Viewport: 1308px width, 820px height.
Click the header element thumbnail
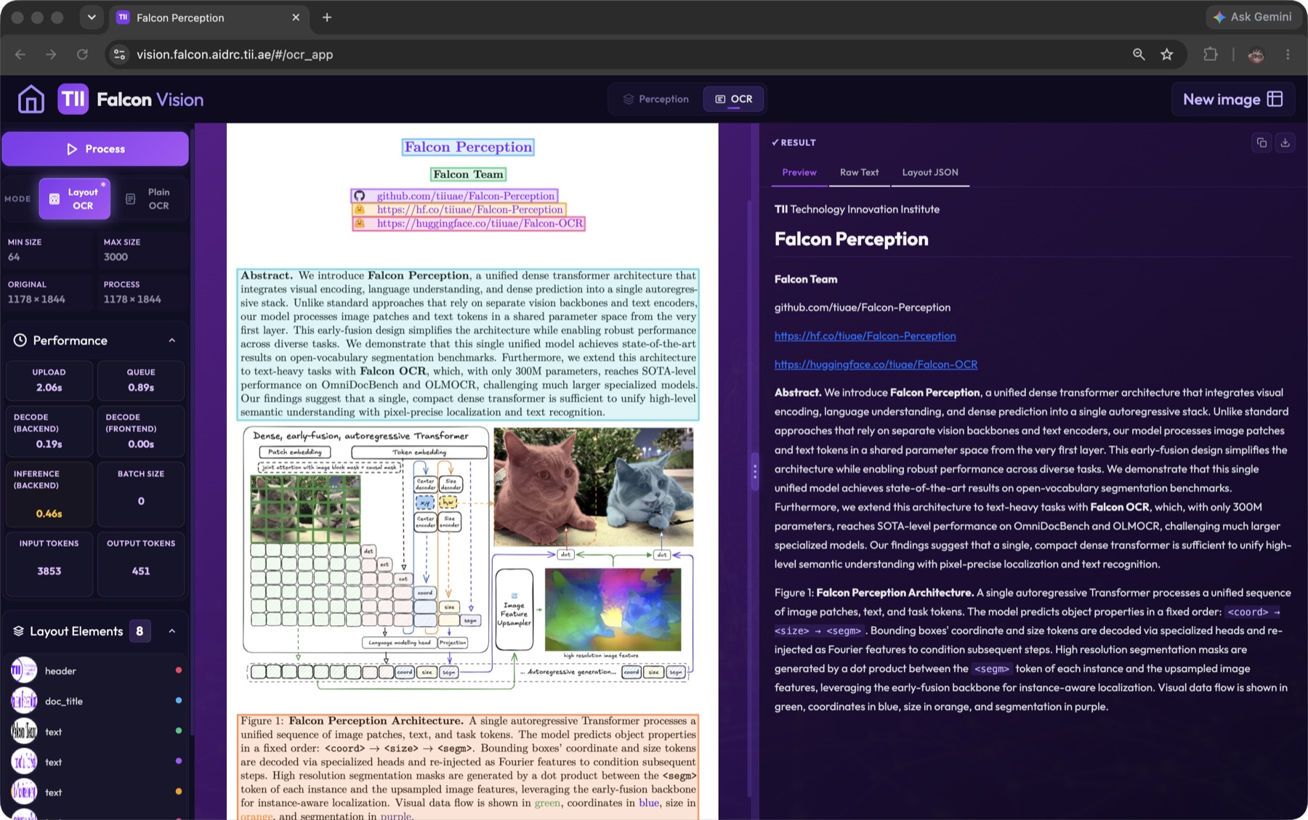[24, 670]
